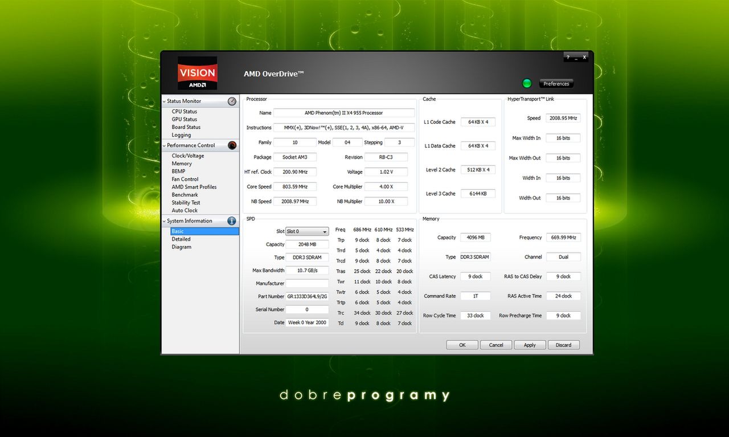Image resolution: width=729 pixels, height=437 pixels.
Task: Click the blue info icon beside System Information
Action: 232,221
